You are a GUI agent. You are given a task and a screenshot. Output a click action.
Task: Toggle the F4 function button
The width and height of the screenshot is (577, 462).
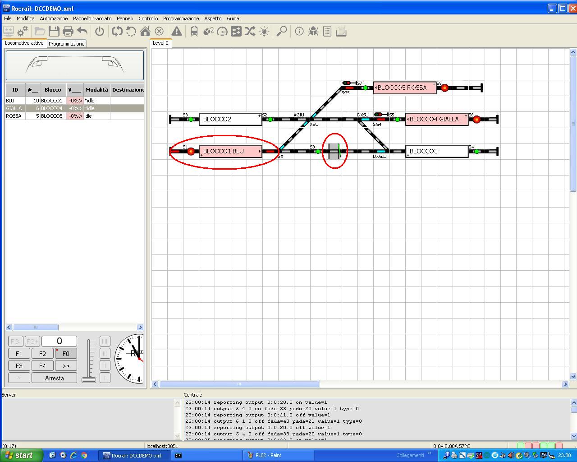pos(42,366)
